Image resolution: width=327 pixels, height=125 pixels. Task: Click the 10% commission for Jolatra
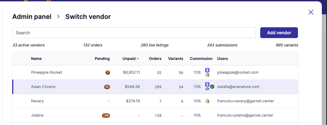point(197,115)
